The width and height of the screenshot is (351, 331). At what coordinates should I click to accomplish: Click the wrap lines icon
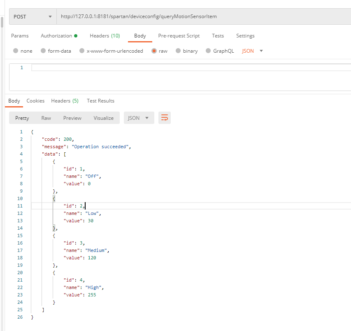click(x=165, y=118)
